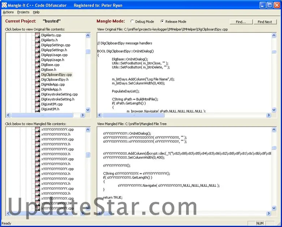Image resolution: width=282 pixels, height=227 pixels.
Task: Click down arrow of original file list scrollbar
Action: (88, 110)
